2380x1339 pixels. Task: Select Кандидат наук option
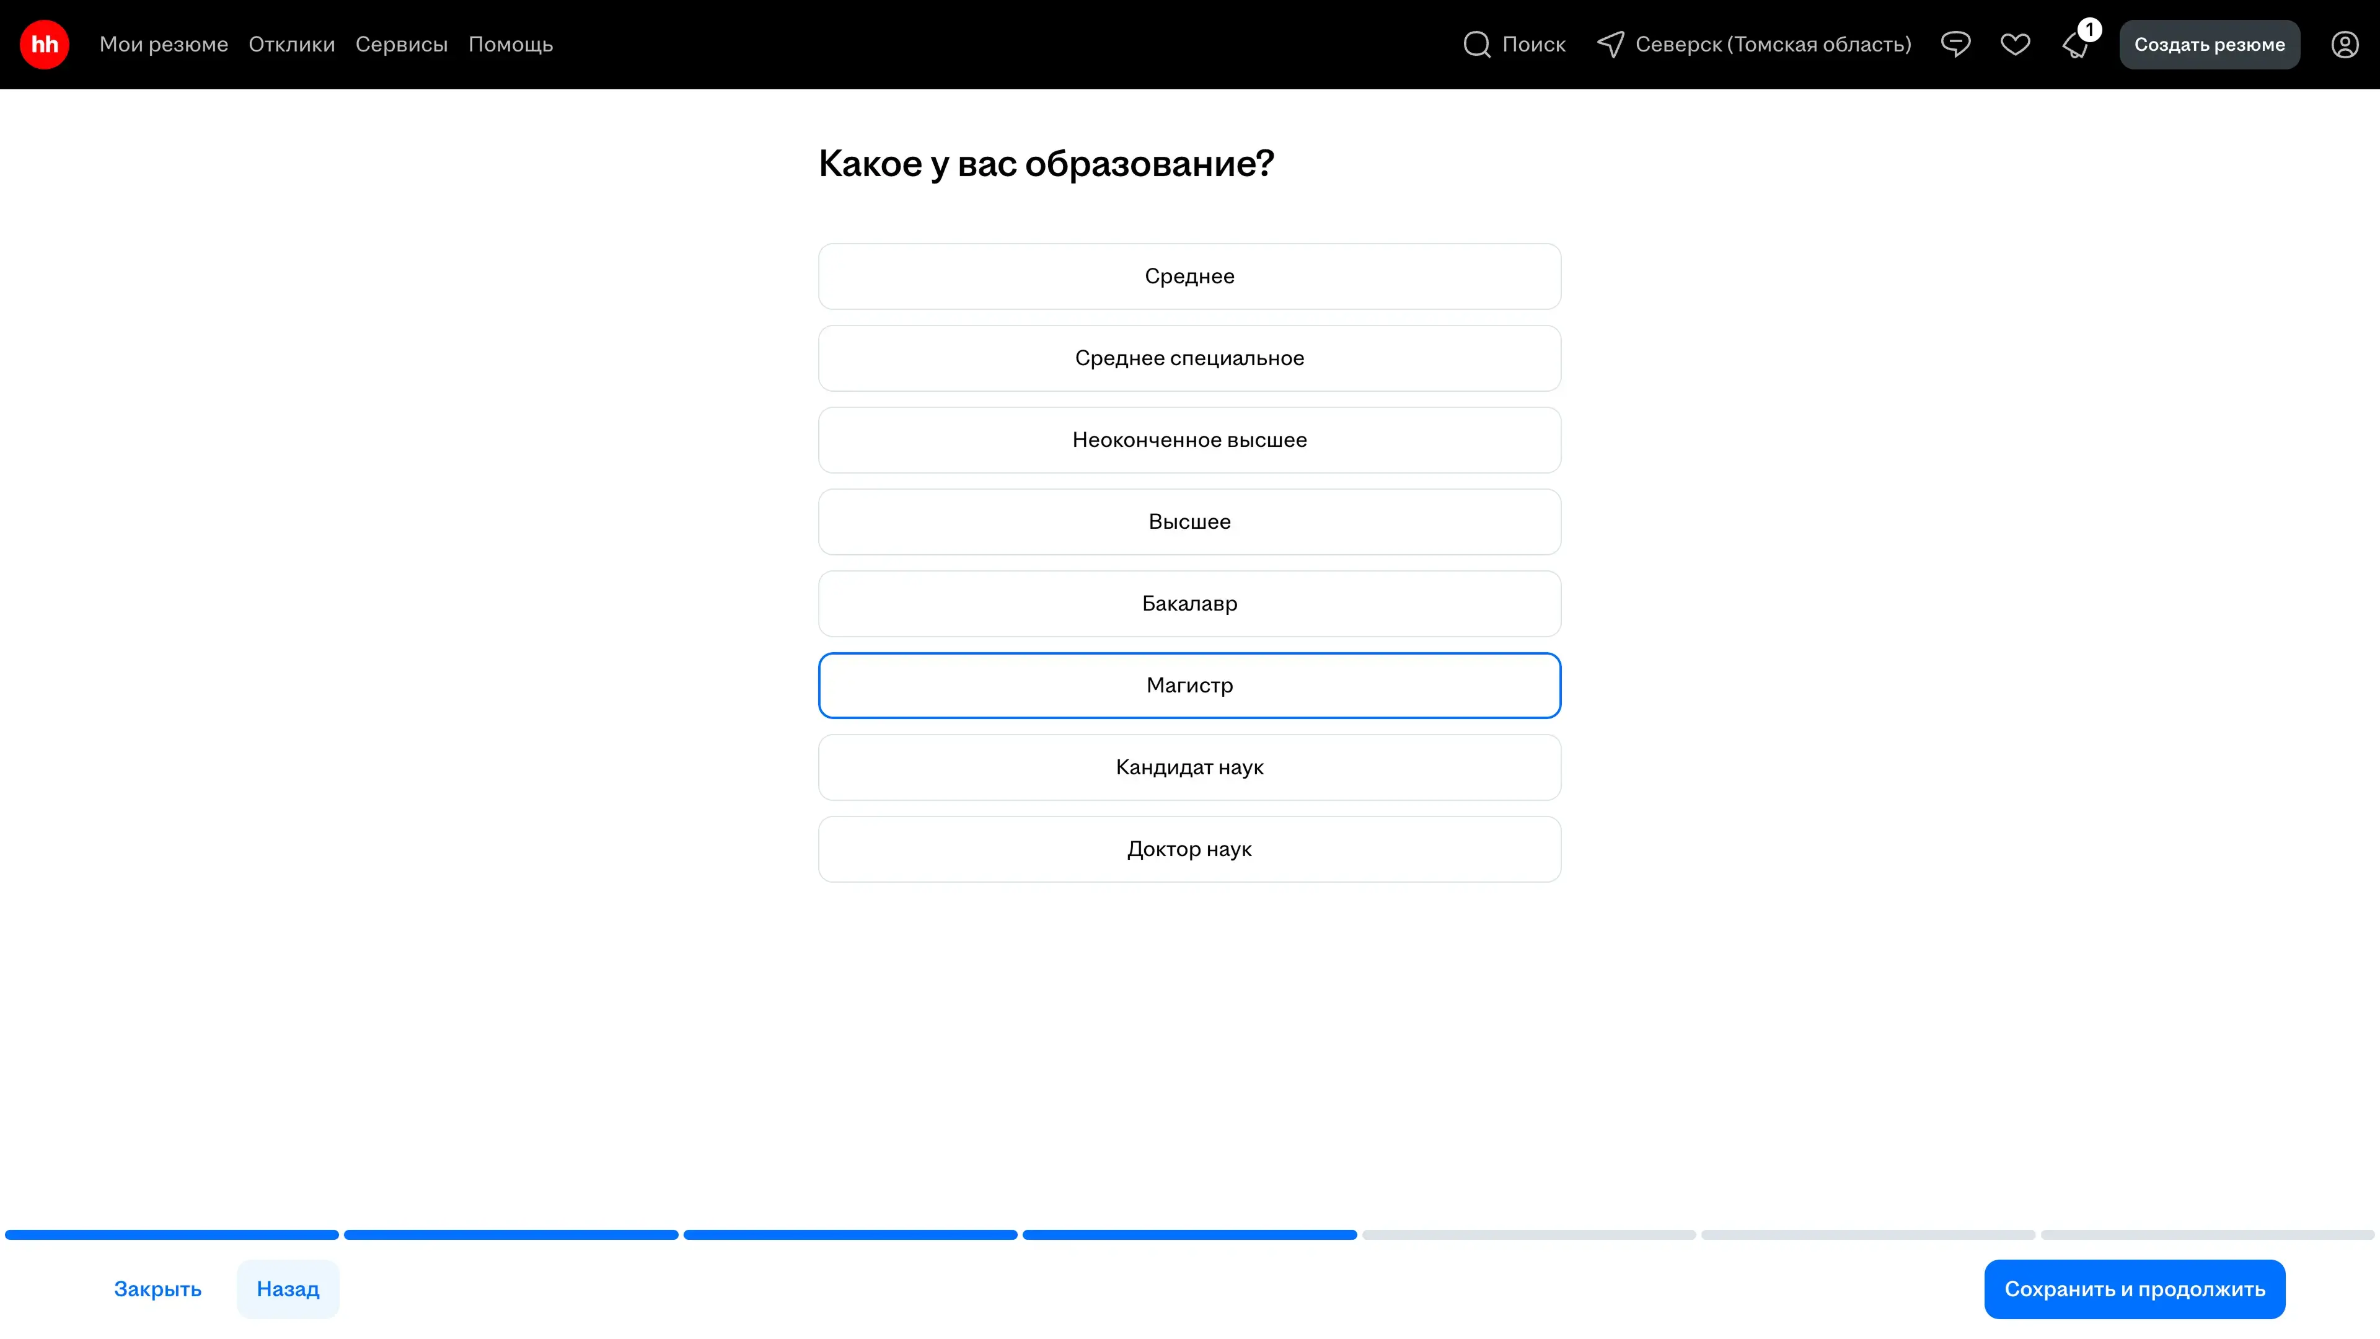point(1189,767)
